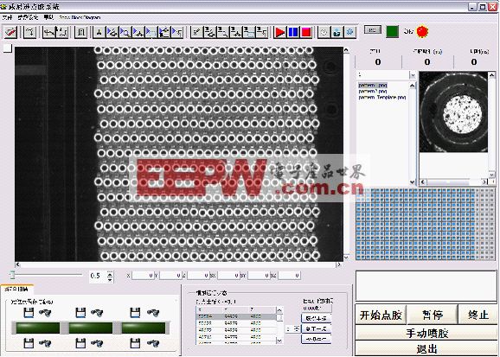
Task: Click the first toolbar icon with red pen
Action: 10,32
